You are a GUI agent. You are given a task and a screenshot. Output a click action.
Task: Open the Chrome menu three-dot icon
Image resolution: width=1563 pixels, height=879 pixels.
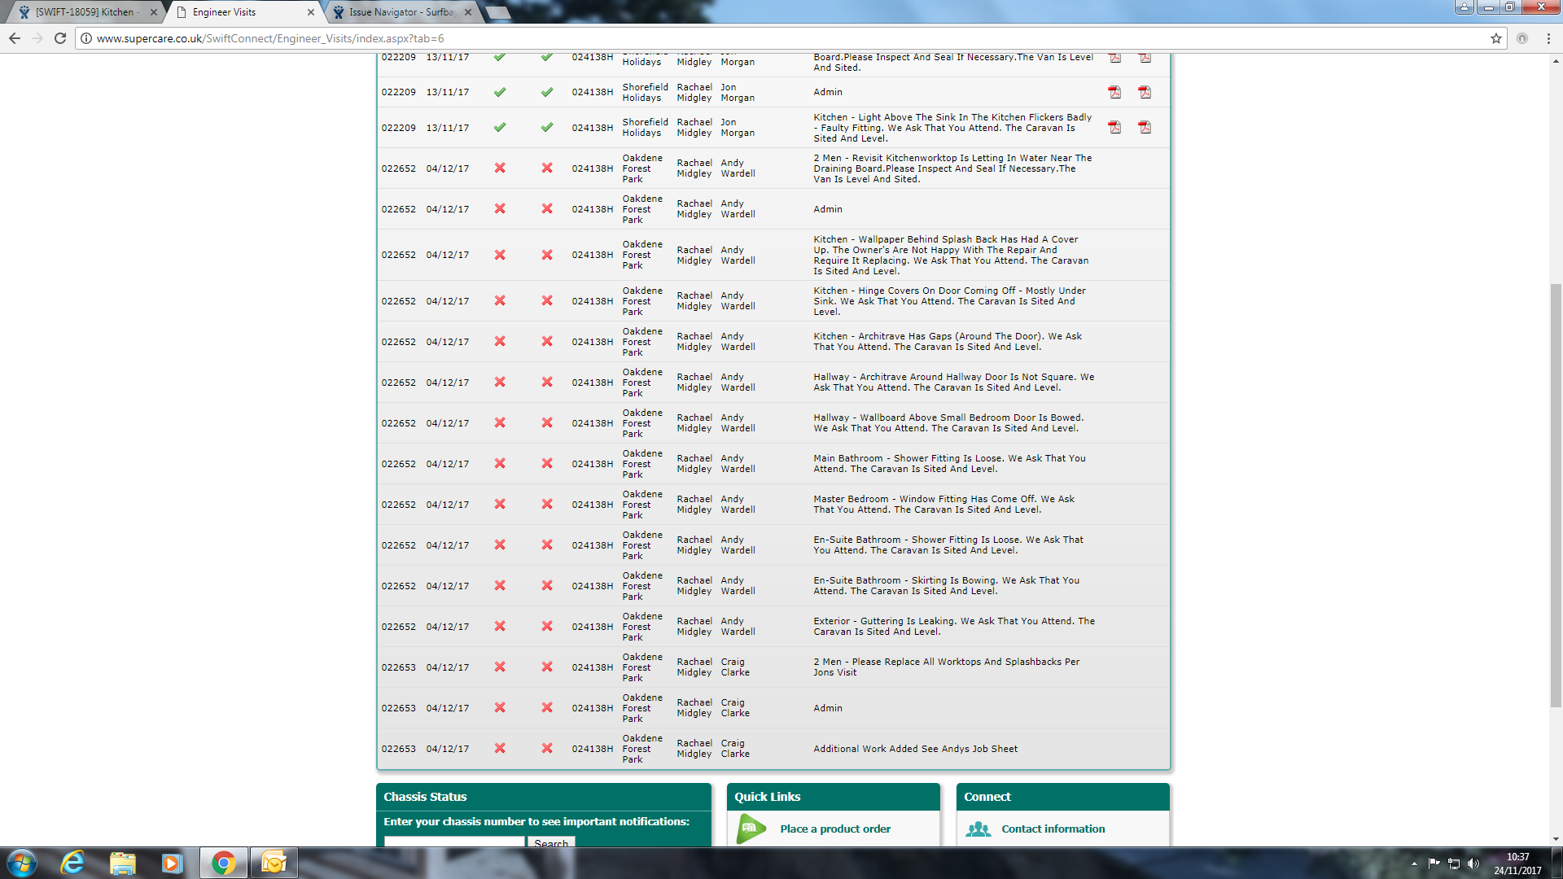pos(1548,38)
